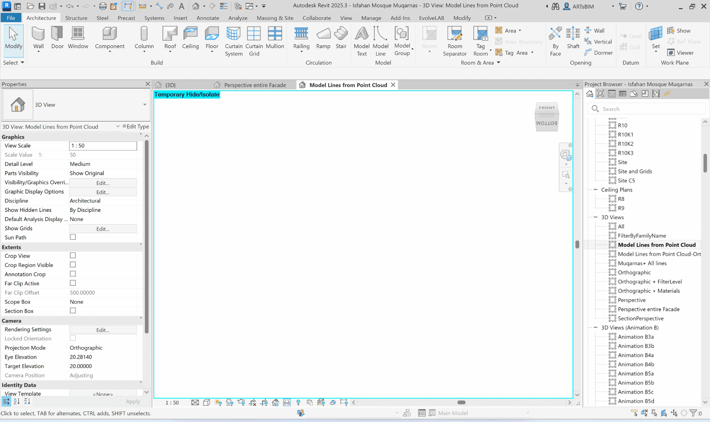
Task: Expand the Room & Area panel dropdown
Action: click(498, 63)
